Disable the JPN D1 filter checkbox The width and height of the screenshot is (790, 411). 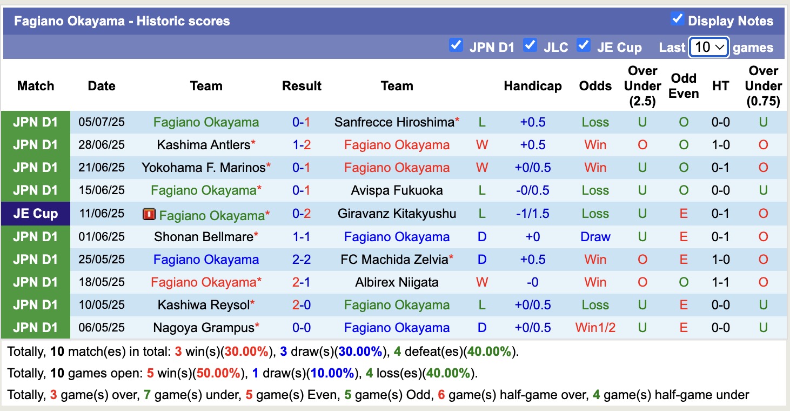457,46
